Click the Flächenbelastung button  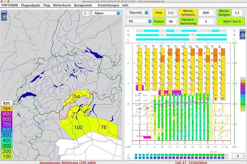(188, 21)
